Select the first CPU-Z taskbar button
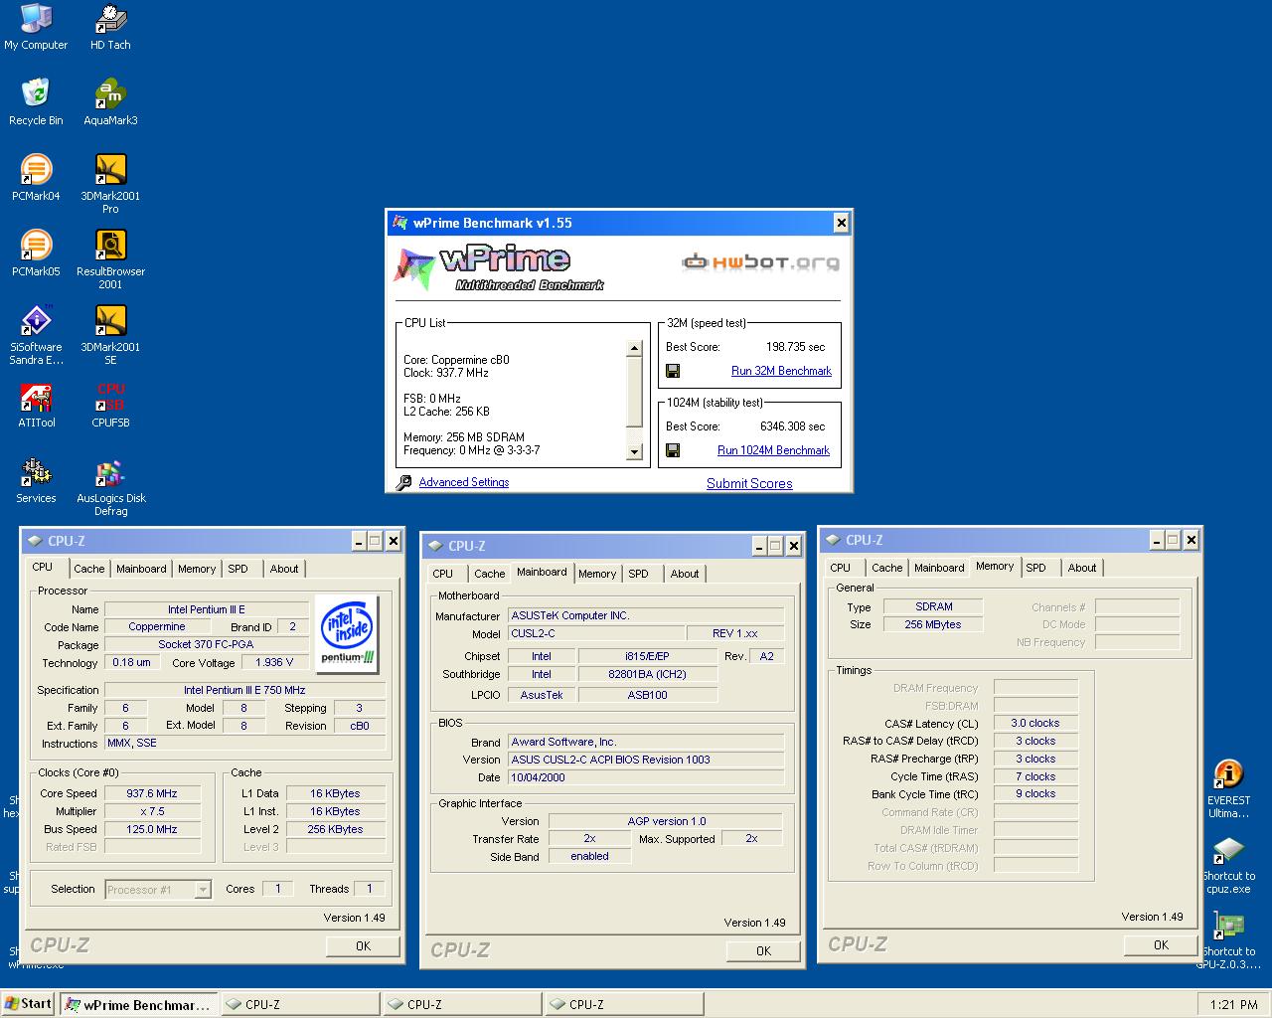 (300, 1004)
